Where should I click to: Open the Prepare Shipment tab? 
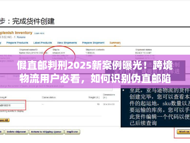[x=93, y=43]
